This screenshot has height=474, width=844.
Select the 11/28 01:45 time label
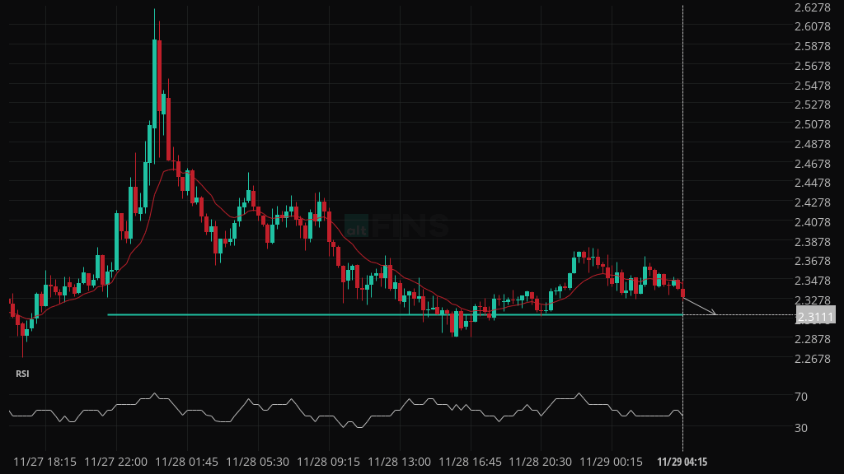pyautogui.click(x=186, y=462)
